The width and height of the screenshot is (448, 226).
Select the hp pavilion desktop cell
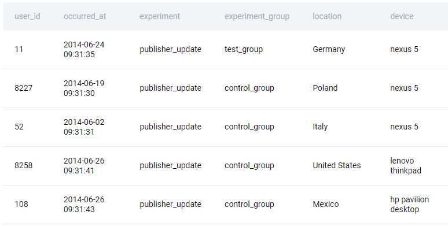pos(410,204)
